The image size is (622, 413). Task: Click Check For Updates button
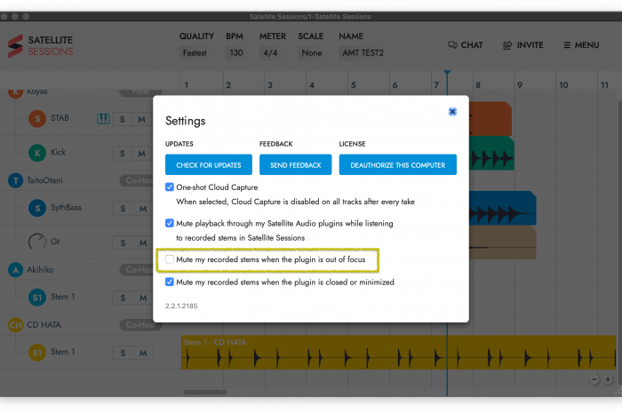209,164
